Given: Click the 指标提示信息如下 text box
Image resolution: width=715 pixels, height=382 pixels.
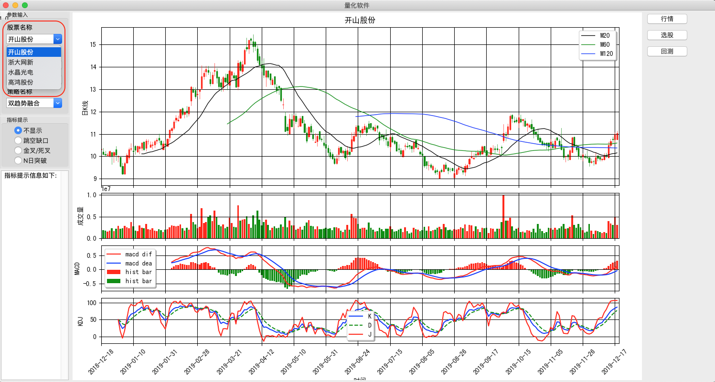Looking at the screenshot, I should [35, 275].
